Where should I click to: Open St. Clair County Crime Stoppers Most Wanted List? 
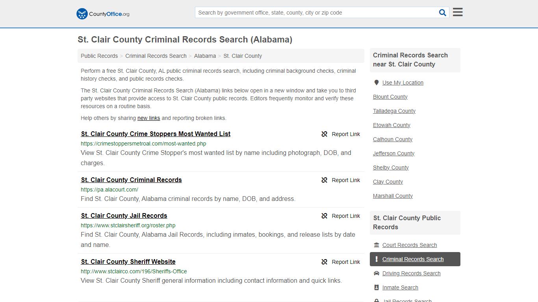pos(156,134)
